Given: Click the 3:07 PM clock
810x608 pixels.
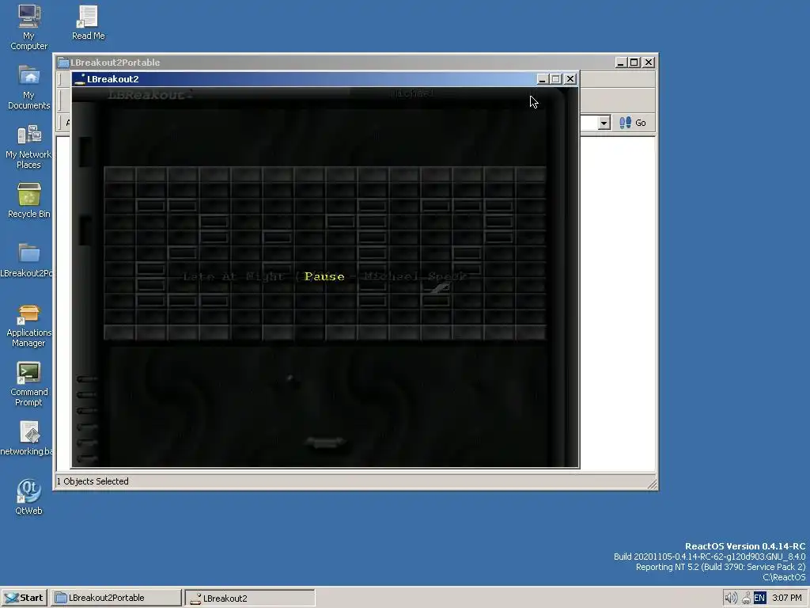Looking at the screenshot, I should pyautogui.click(x=787, y=598).
